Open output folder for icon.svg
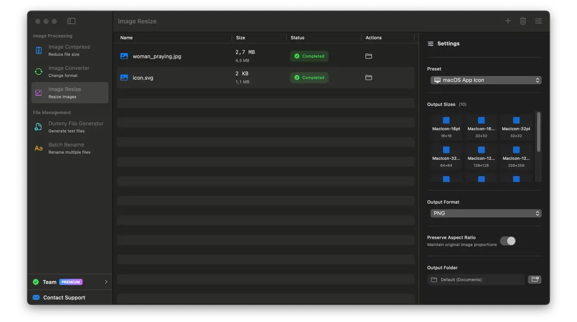Screen dimensions: 577x322 [368, 77]
